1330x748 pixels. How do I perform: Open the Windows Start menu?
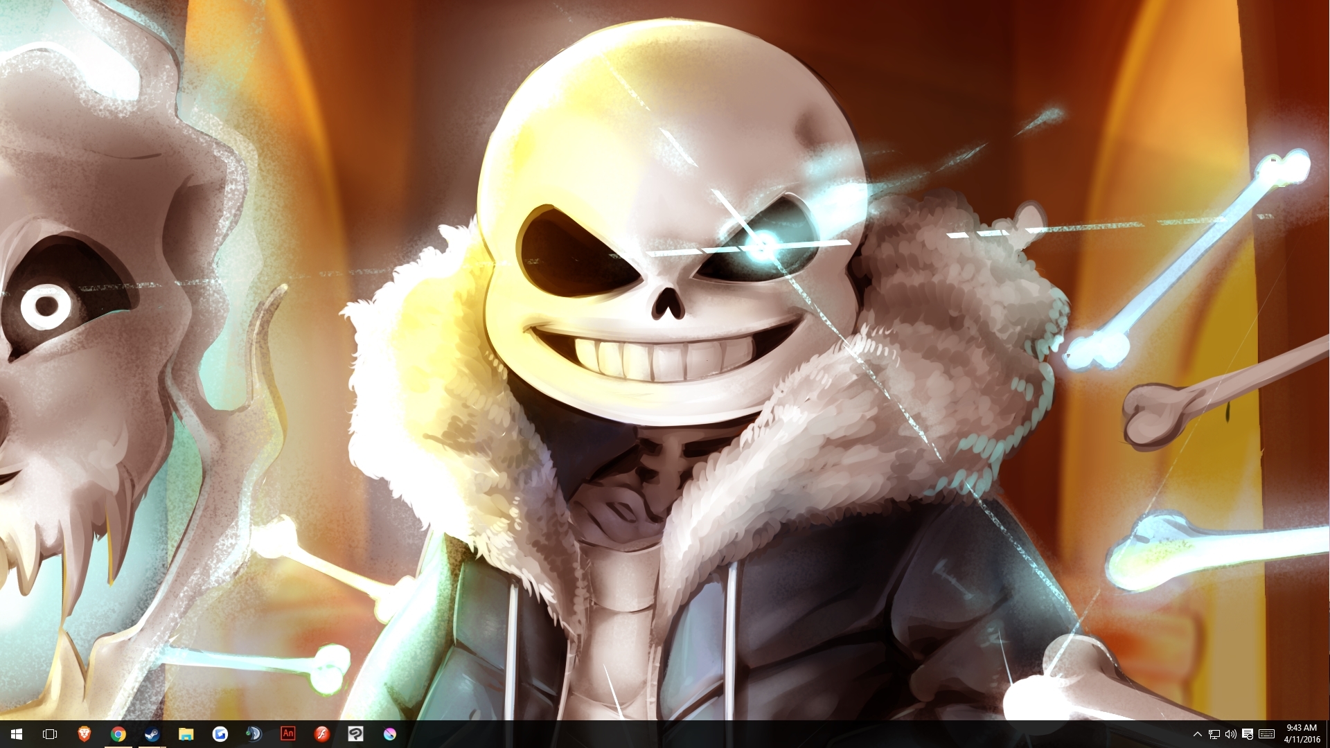tap(17, 734)
